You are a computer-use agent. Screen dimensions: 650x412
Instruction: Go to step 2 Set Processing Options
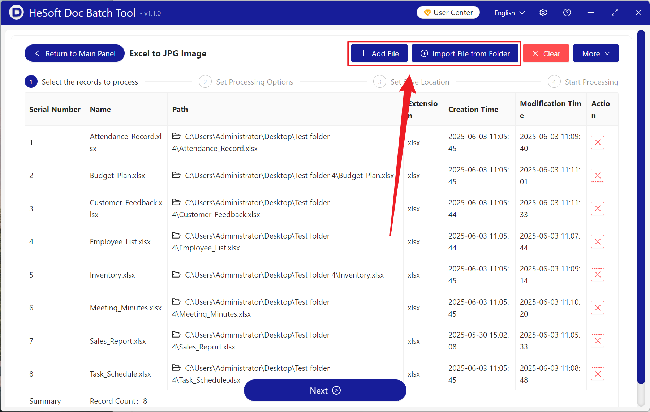[246, 82]
